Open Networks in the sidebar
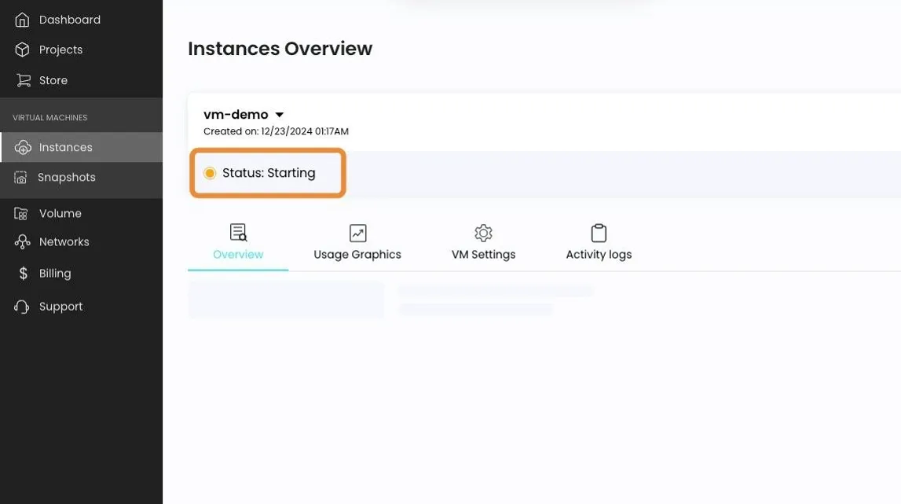The image size is (901, 504). click(x=81, y=242)
